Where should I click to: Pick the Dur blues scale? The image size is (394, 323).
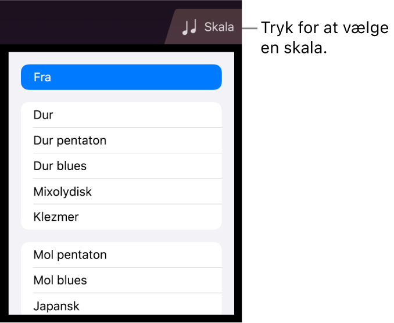tap(121, 166)
